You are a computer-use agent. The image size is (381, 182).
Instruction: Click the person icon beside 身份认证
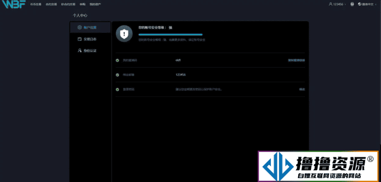(x=80, y=51)
